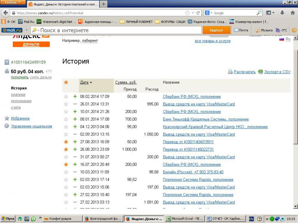The width and height of the screenshot is (298, 223).
Task: Open the ЛИЧНЫЙ КАБИНЕТ bookmark folder
Action: click(x=136, y=21)
